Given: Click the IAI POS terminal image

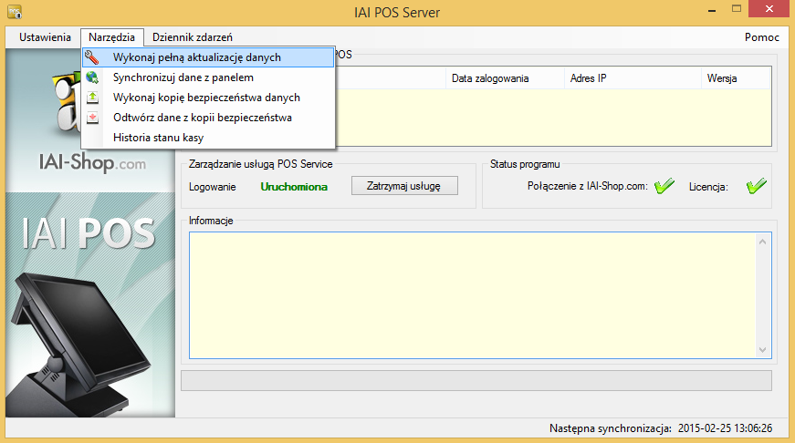Looking at the screenshot, I should [x=68, y=328].
